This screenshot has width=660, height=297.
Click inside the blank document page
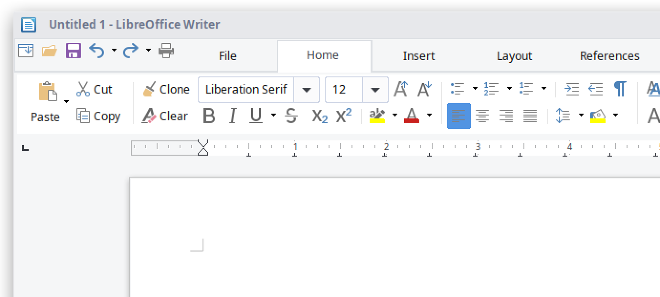pos(382,239)
